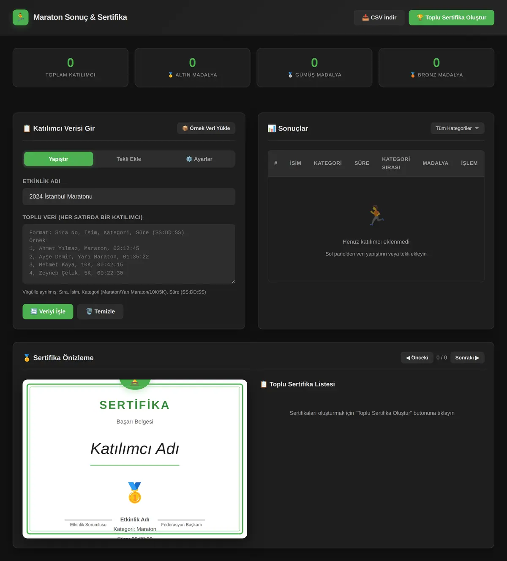The image size is (507, 561).
Task: Open the Ayarlar tab
Action: click(199, 159)
